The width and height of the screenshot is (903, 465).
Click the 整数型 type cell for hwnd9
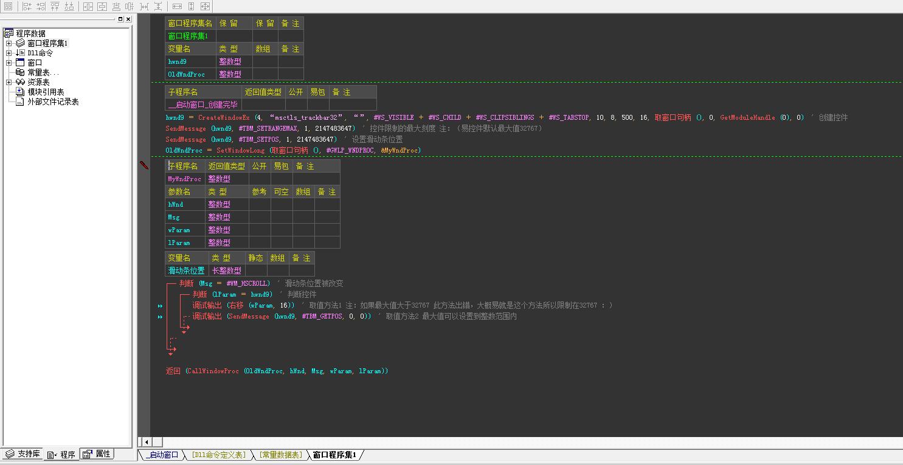click(x=234, y=61)
